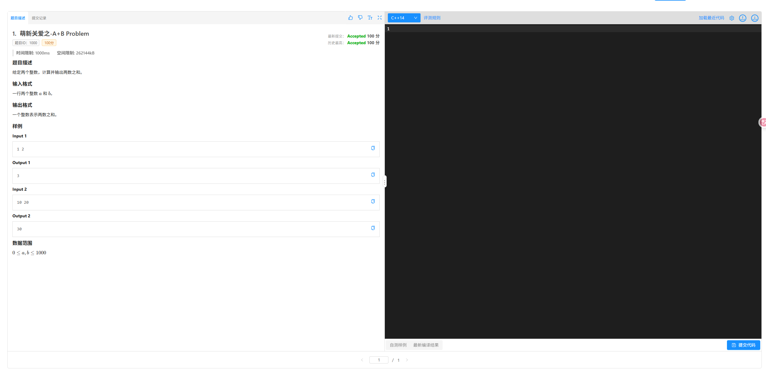Switch to 提交记录 tab
Viewport: 766px width, 369px height.
39,18
